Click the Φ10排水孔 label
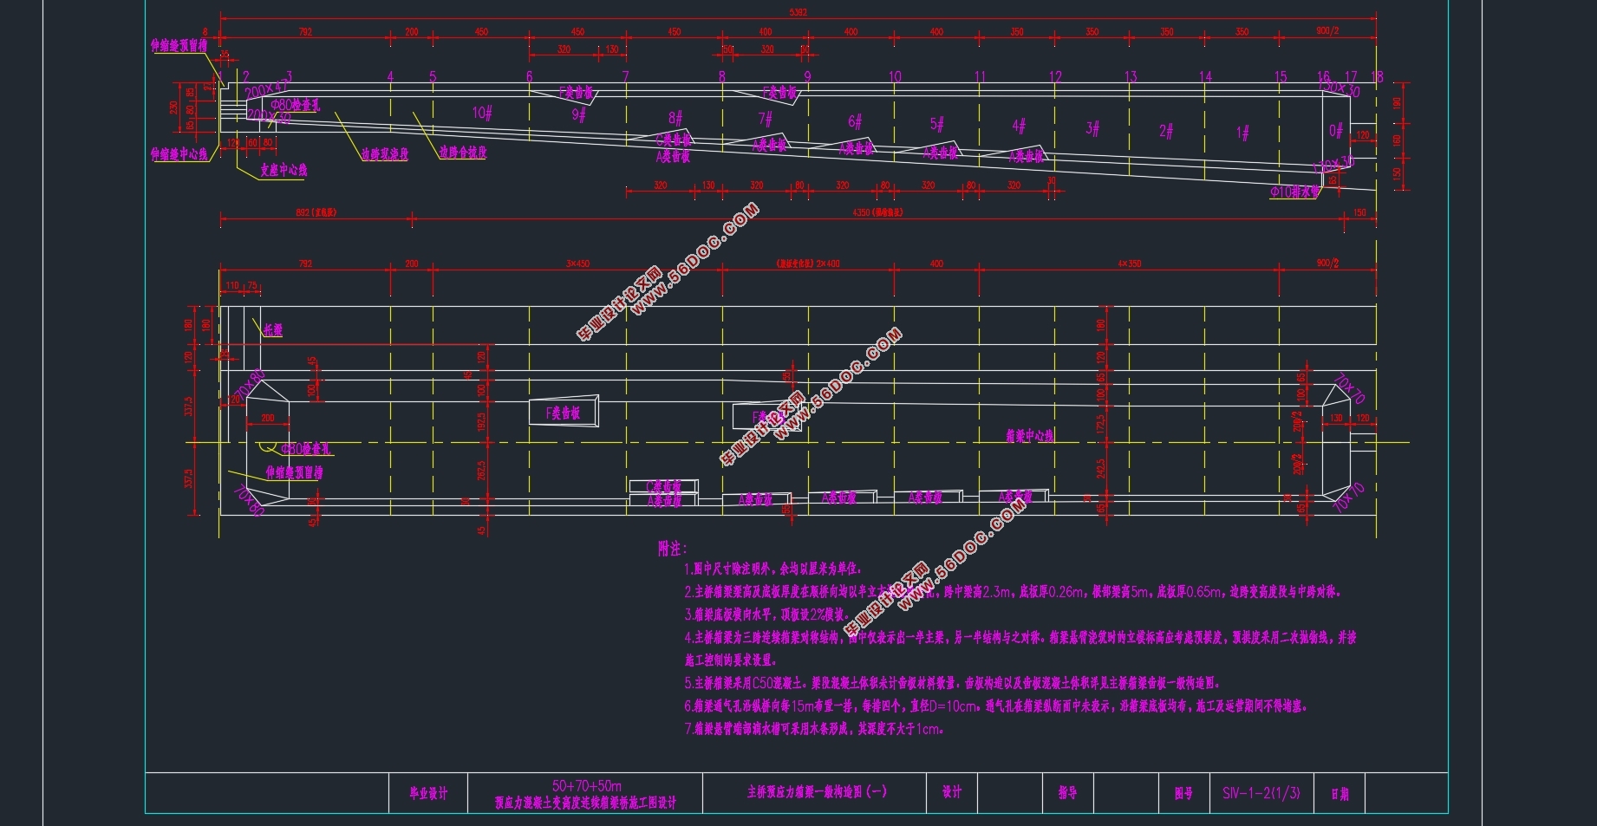 (x=1294, y=192)
